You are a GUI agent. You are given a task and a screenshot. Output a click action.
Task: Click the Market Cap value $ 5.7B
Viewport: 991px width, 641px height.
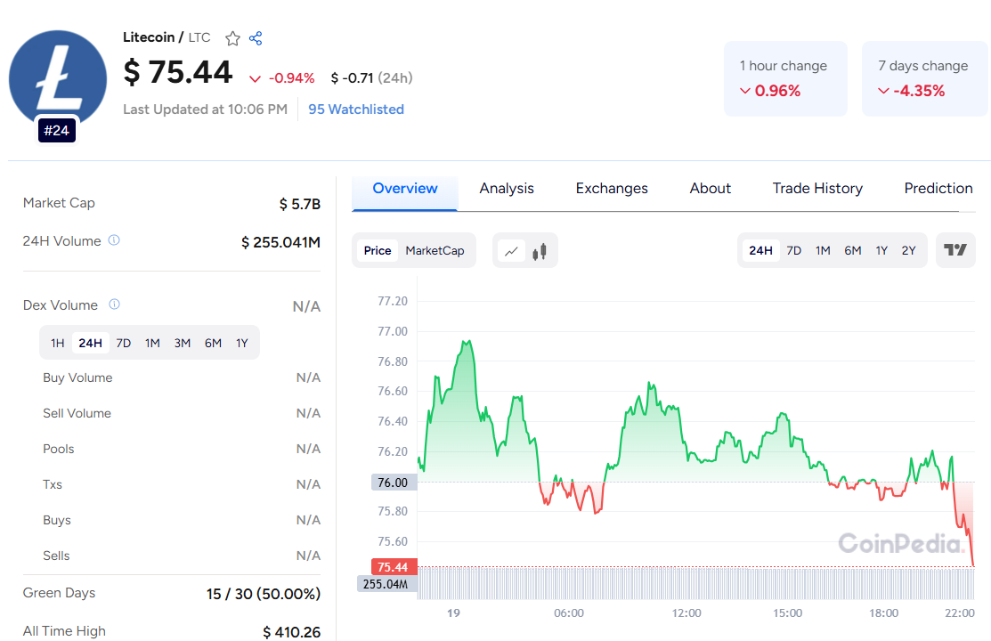299,204
